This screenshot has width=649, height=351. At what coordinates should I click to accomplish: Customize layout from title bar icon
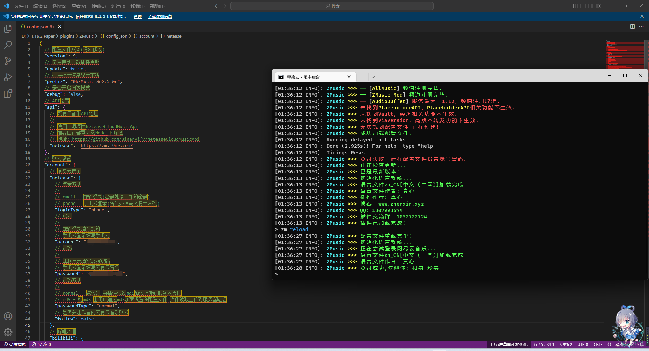(598, 6)
